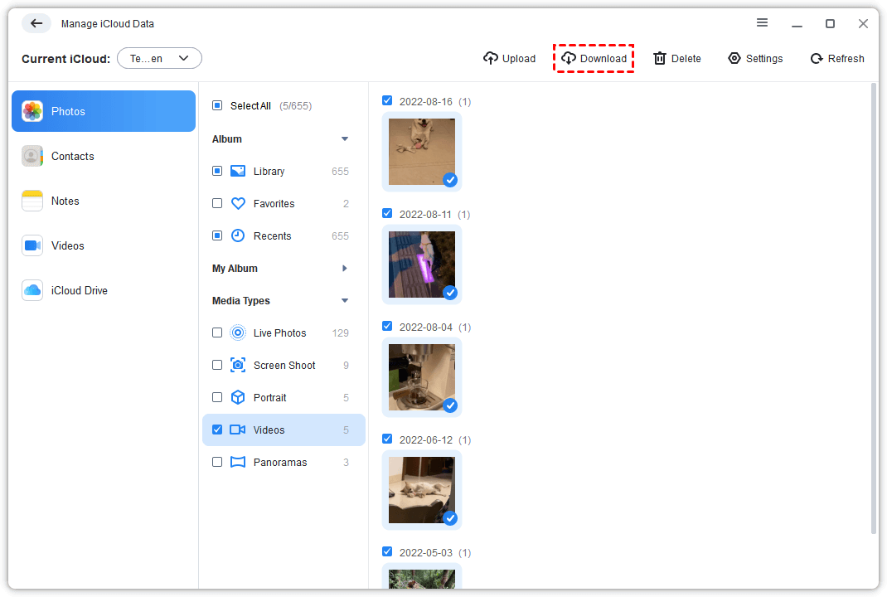Image resolution: width=887 pixels, height=597 pixels.
Task: Click the Videos camcorder icon in Media Types
Action: coord(238,430)
